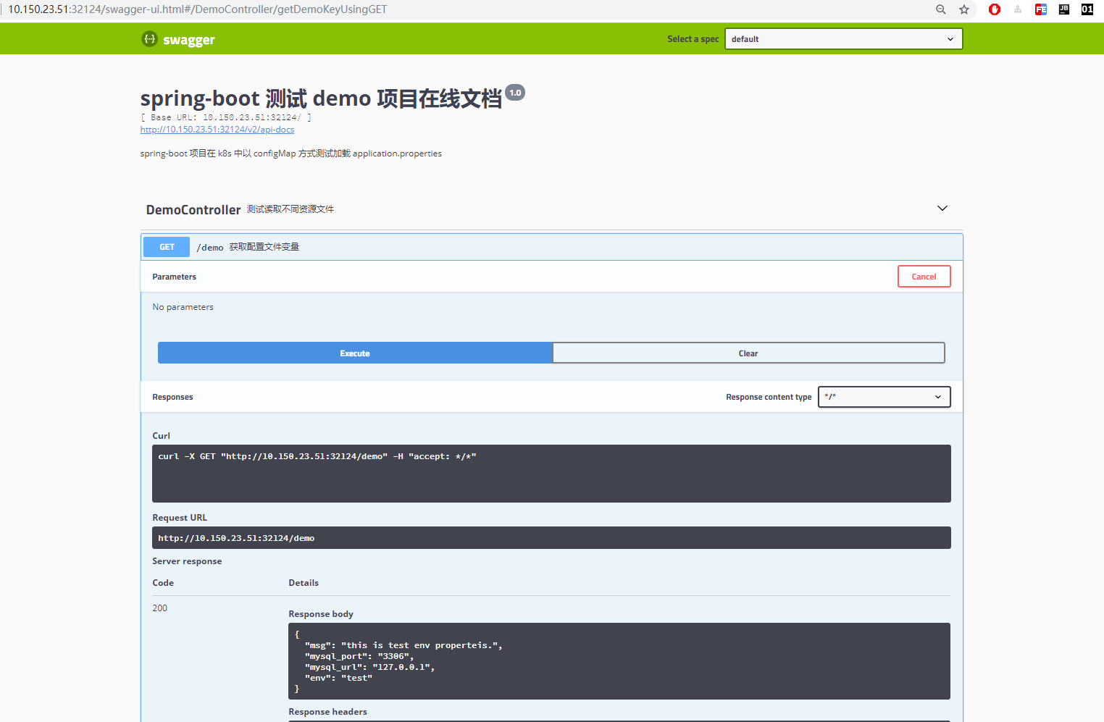Cancel the try-it-out mode
Screen dimensions: 1104x722
(x=924, y=276)
